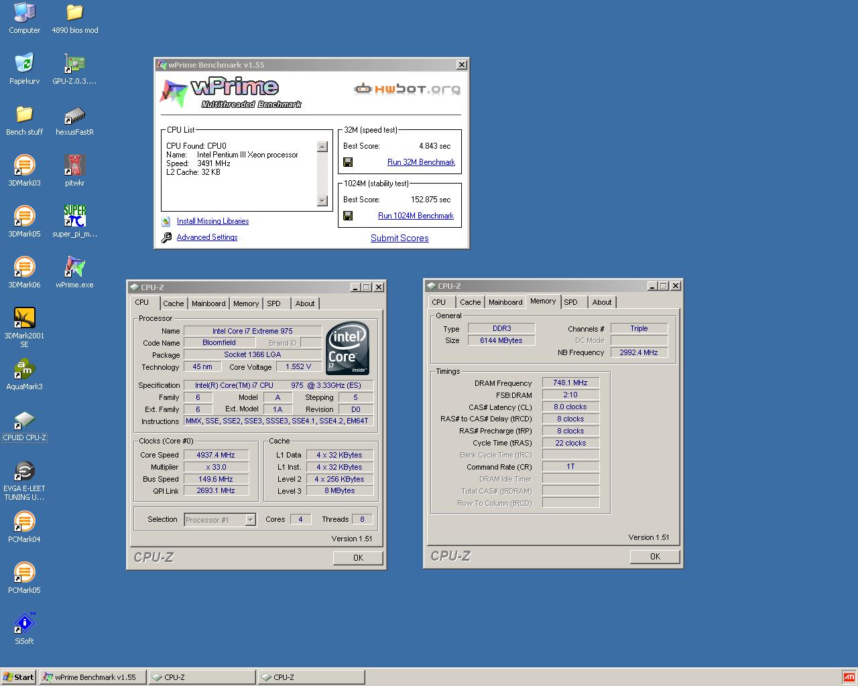Open the Mainboard tab in the right CPU-Z window
The height and width of the screenshot is (686, 858).
[505, 302]
